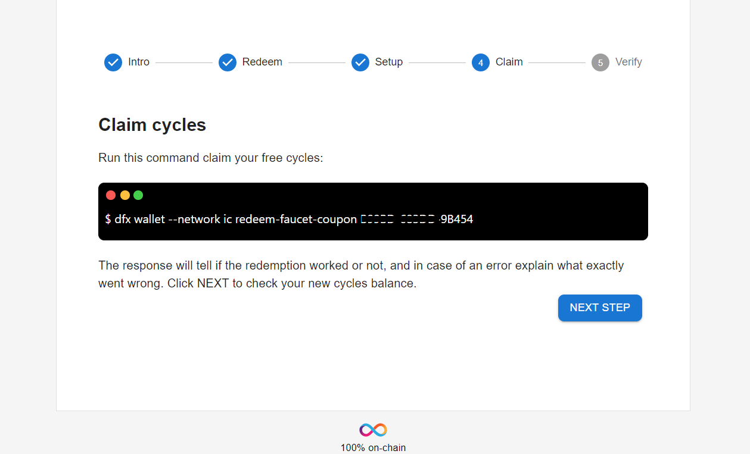Jump to the Verify step label

[x=628, y=62]
